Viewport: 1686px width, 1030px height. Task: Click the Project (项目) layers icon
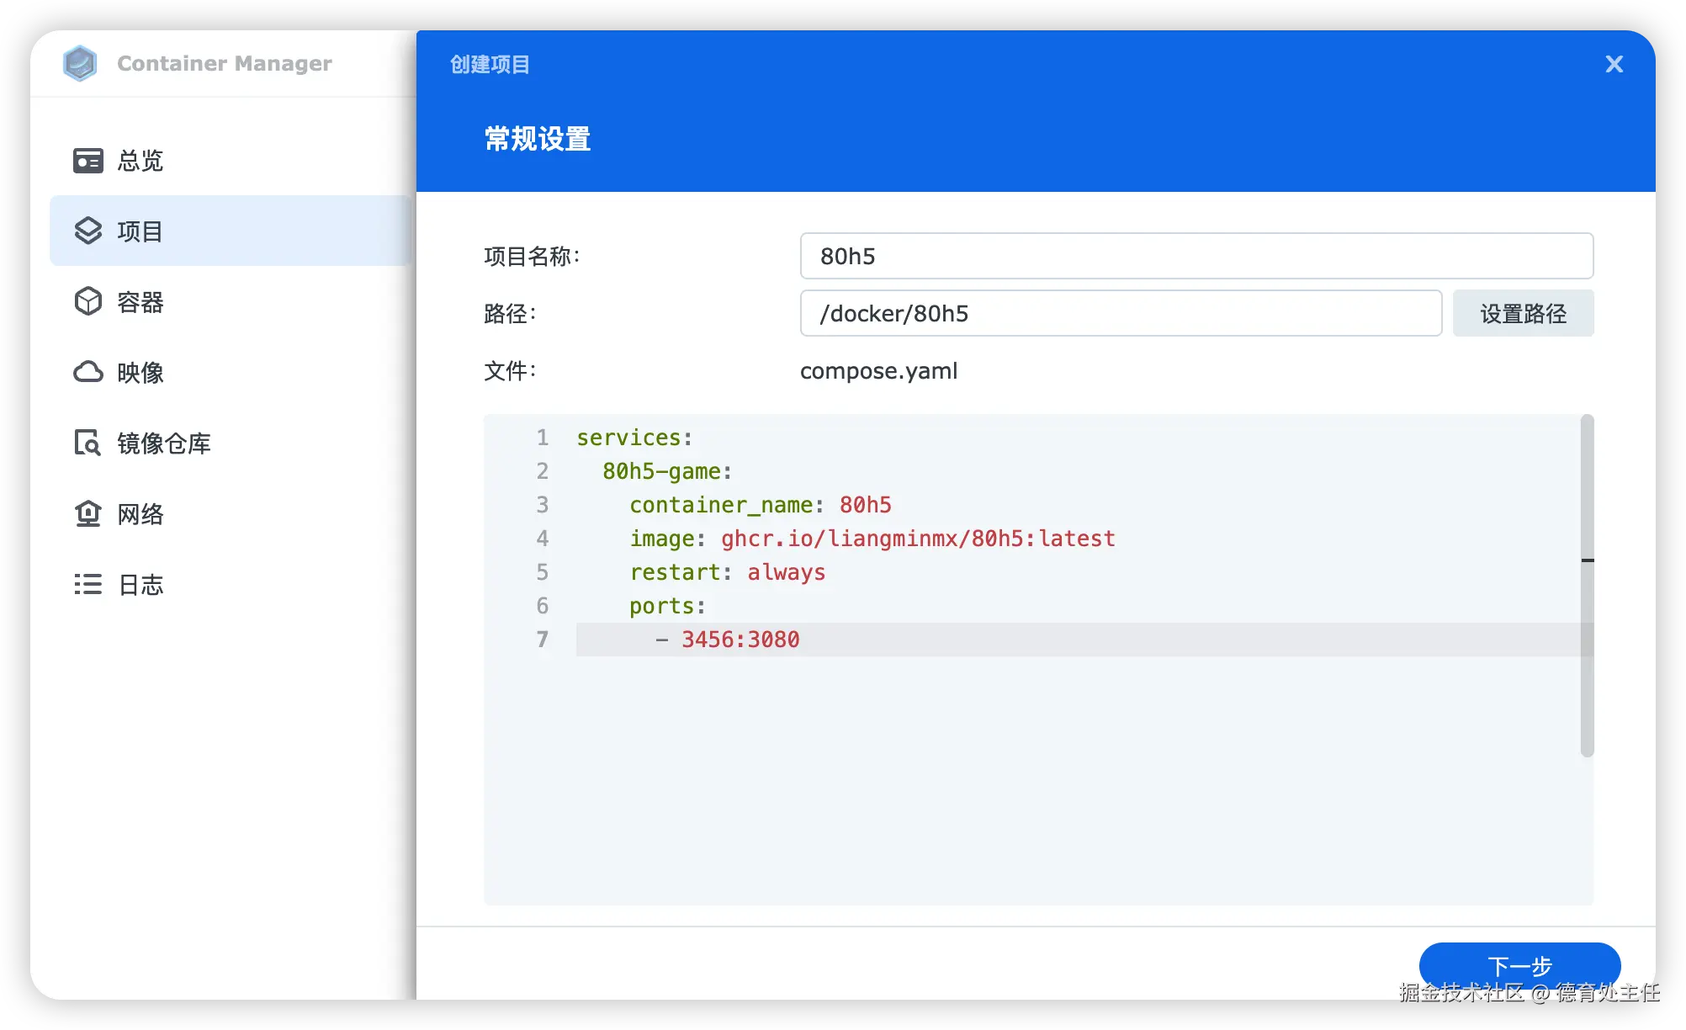tap(87, 231)
